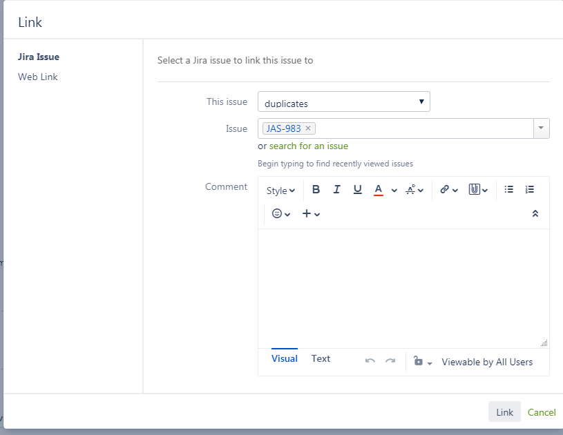Insert a bulleted list
Image resolution: width=563 pixels, height=435 pixels.
coord(509,189)
